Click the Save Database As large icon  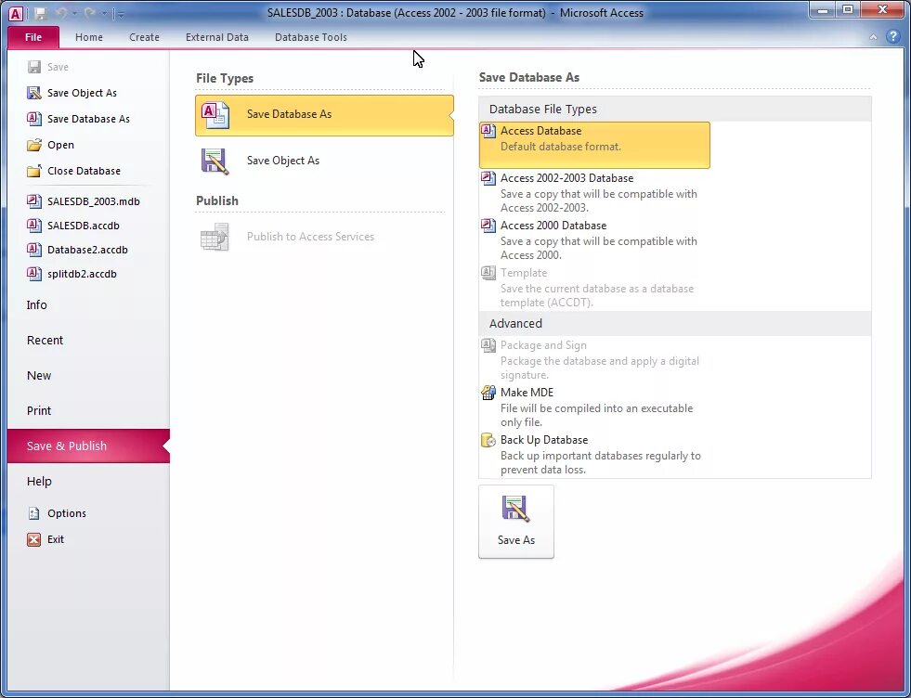coord(215,114)
